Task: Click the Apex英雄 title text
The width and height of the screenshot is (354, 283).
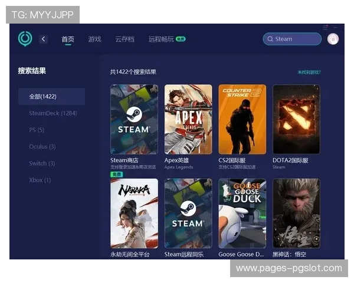Action: (x=176, y=160)
